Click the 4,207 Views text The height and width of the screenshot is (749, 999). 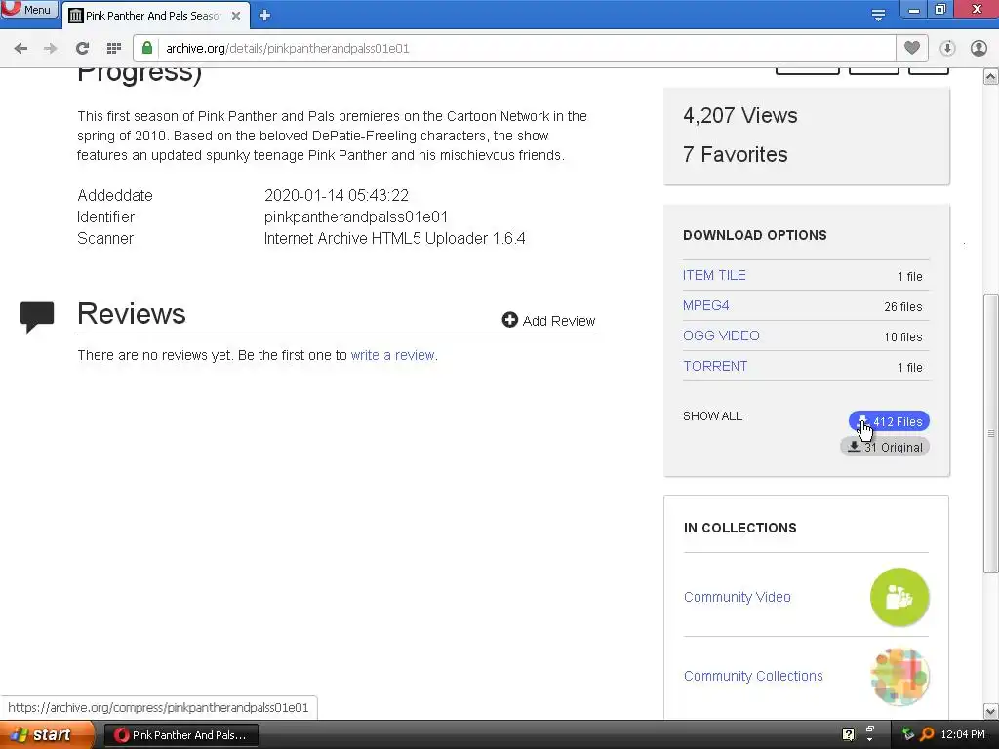[740, 115]
